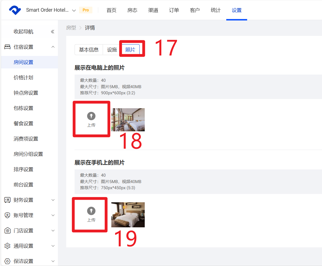
Task: Open the 订单 top menu
Action: tap(174, 10)
